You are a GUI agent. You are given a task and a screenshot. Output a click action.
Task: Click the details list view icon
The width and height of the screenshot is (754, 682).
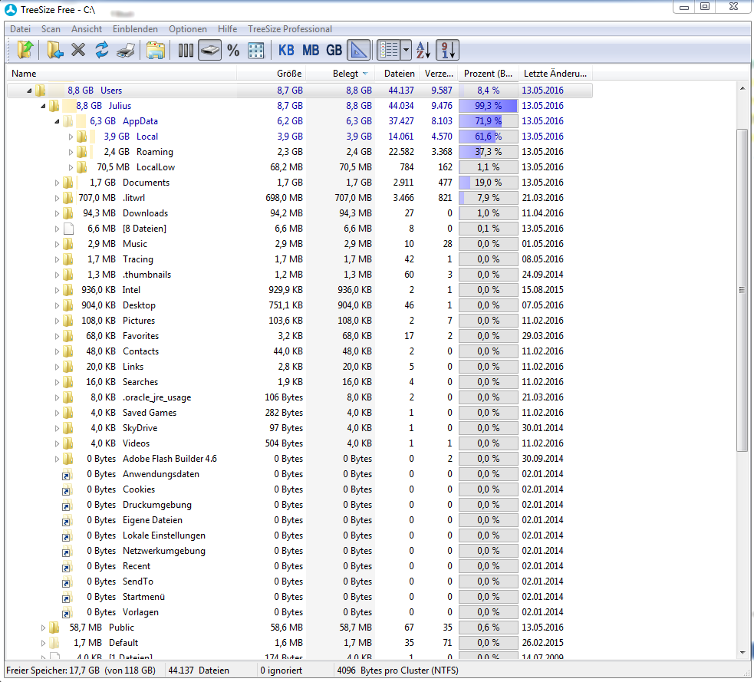(389, 50)
